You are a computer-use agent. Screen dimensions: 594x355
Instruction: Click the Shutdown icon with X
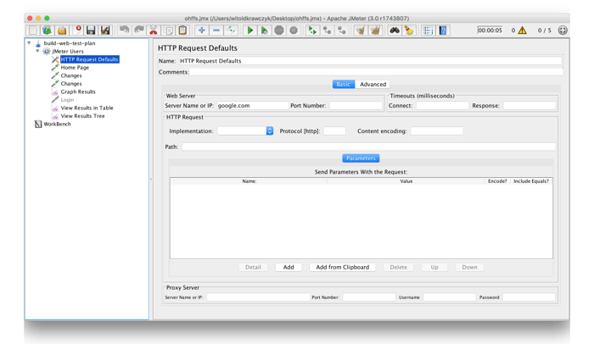(x=294, y=31)
